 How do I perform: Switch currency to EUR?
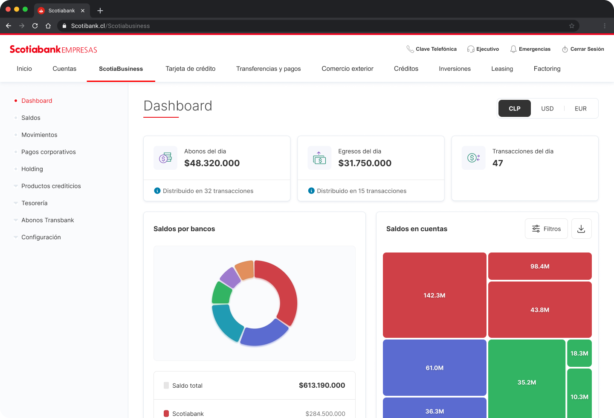coord(581,108)
